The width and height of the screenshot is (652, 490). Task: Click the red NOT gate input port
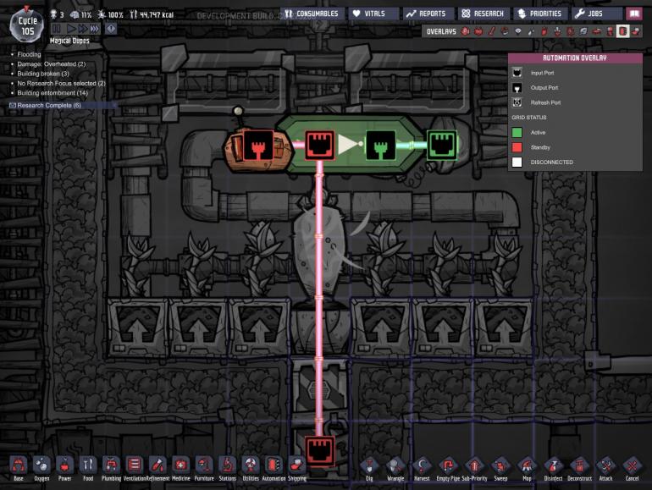320,145
